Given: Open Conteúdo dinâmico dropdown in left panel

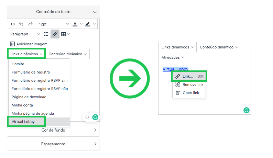Looking at the screenshot, I should tap(67, 54).
